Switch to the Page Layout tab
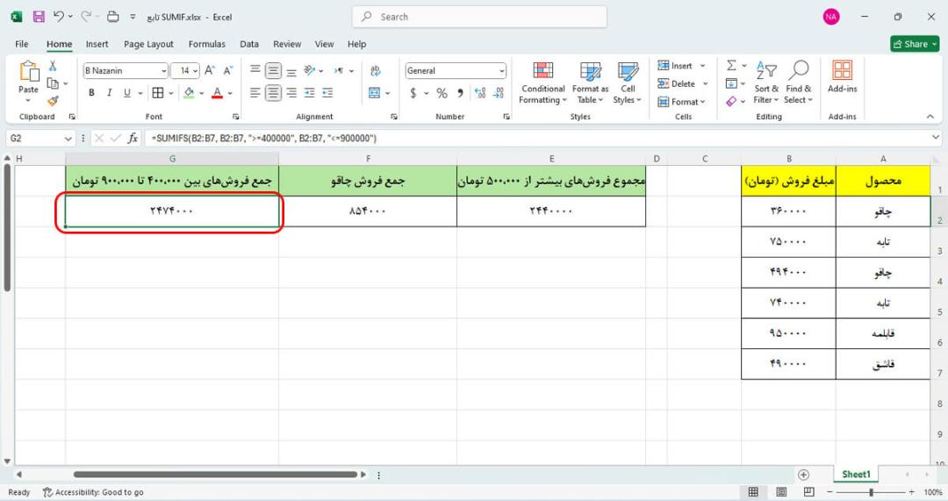The height and width of the screenshot is (501, 948). point(148,44)
